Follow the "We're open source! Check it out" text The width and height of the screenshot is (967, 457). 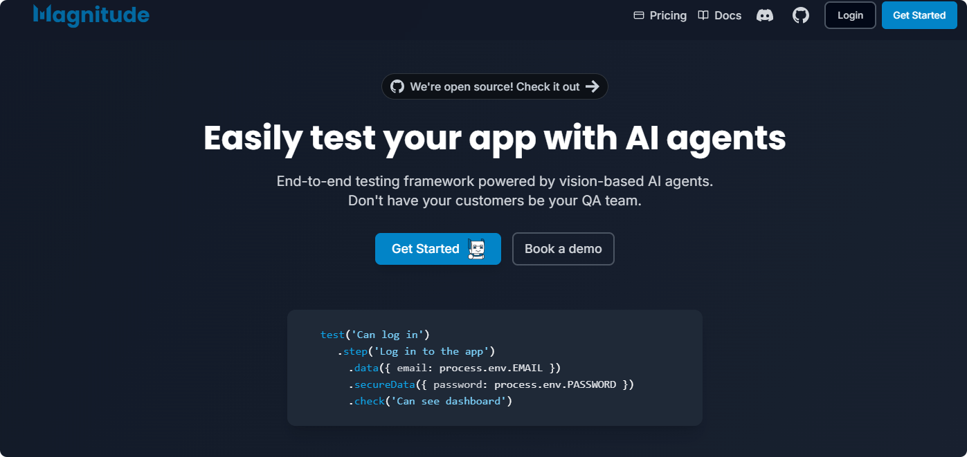pyautogui.click(x=494, y=86)
